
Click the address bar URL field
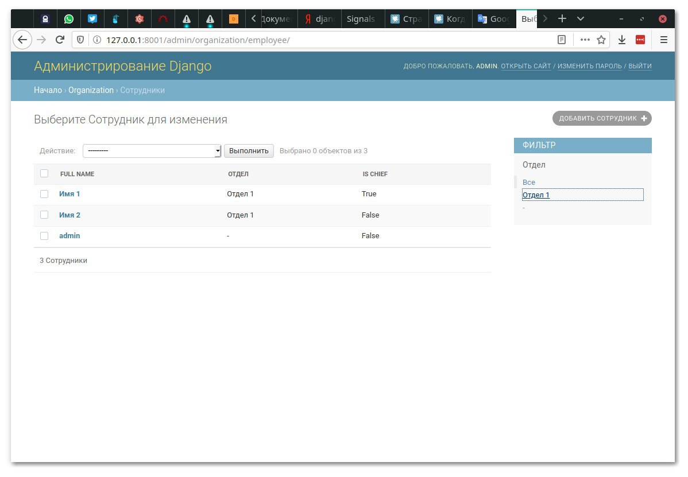point(322,40)
